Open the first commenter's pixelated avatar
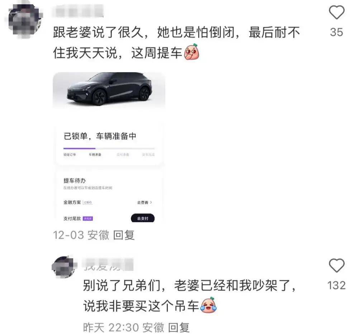 (25, 20)
